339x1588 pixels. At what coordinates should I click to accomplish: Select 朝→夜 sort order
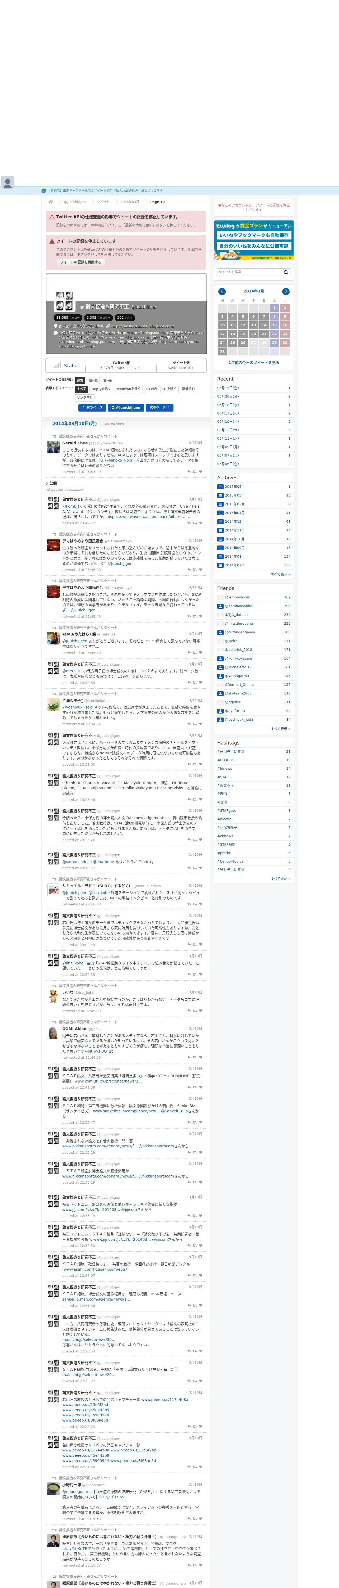coord(93,380)
